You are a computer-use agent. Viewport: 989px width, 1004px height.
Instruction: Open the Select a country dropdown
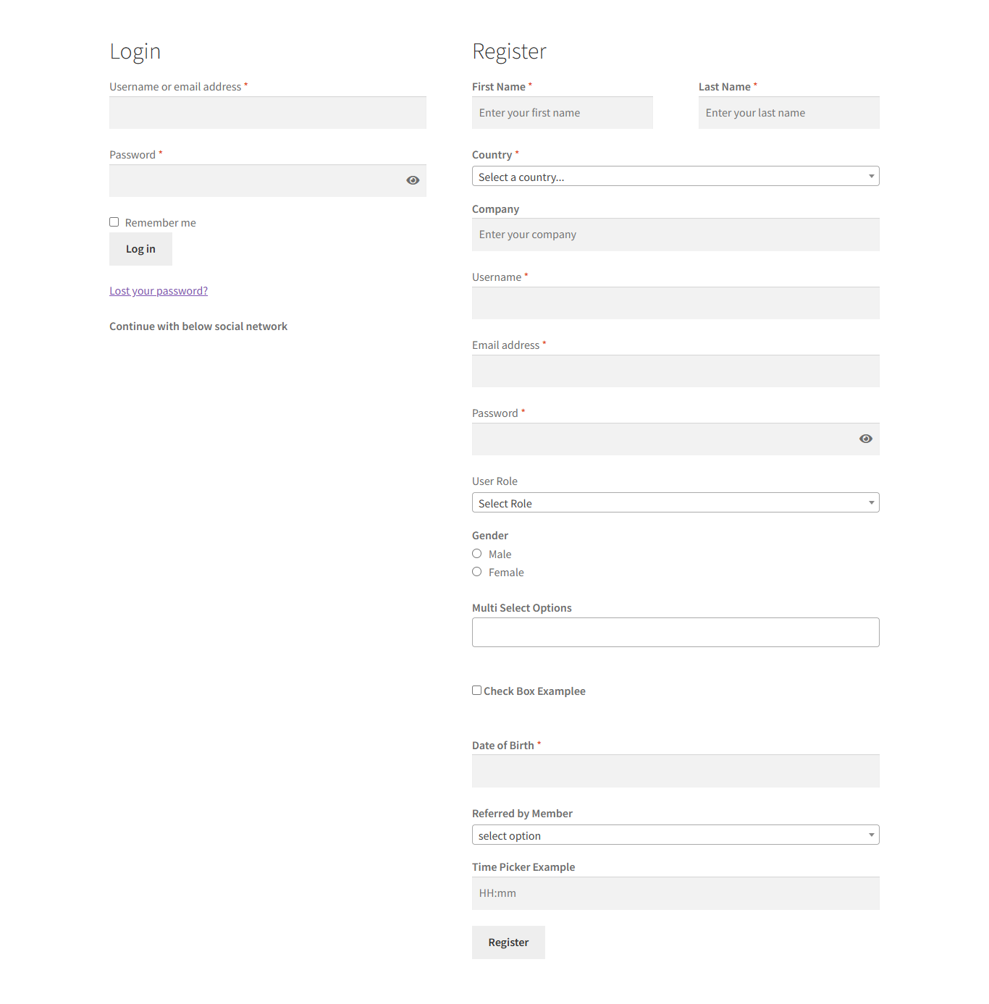point(675,177)
